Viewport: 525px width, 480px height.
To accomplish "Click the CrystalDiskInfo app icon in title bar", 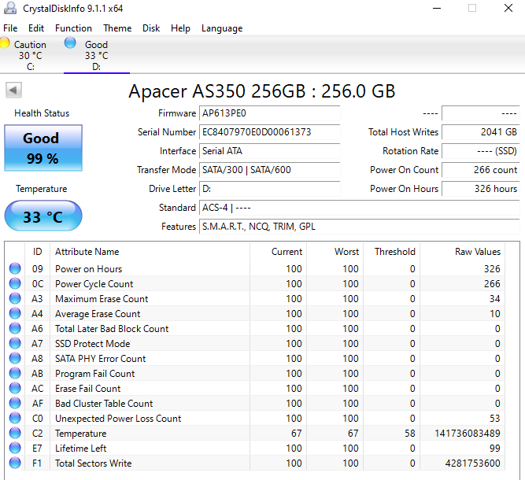I will click(10, 8).
